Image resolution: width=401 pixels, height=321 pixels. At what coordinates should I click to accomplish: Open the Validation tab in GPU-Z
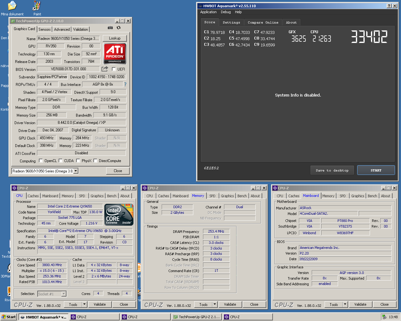coord(81,29)
